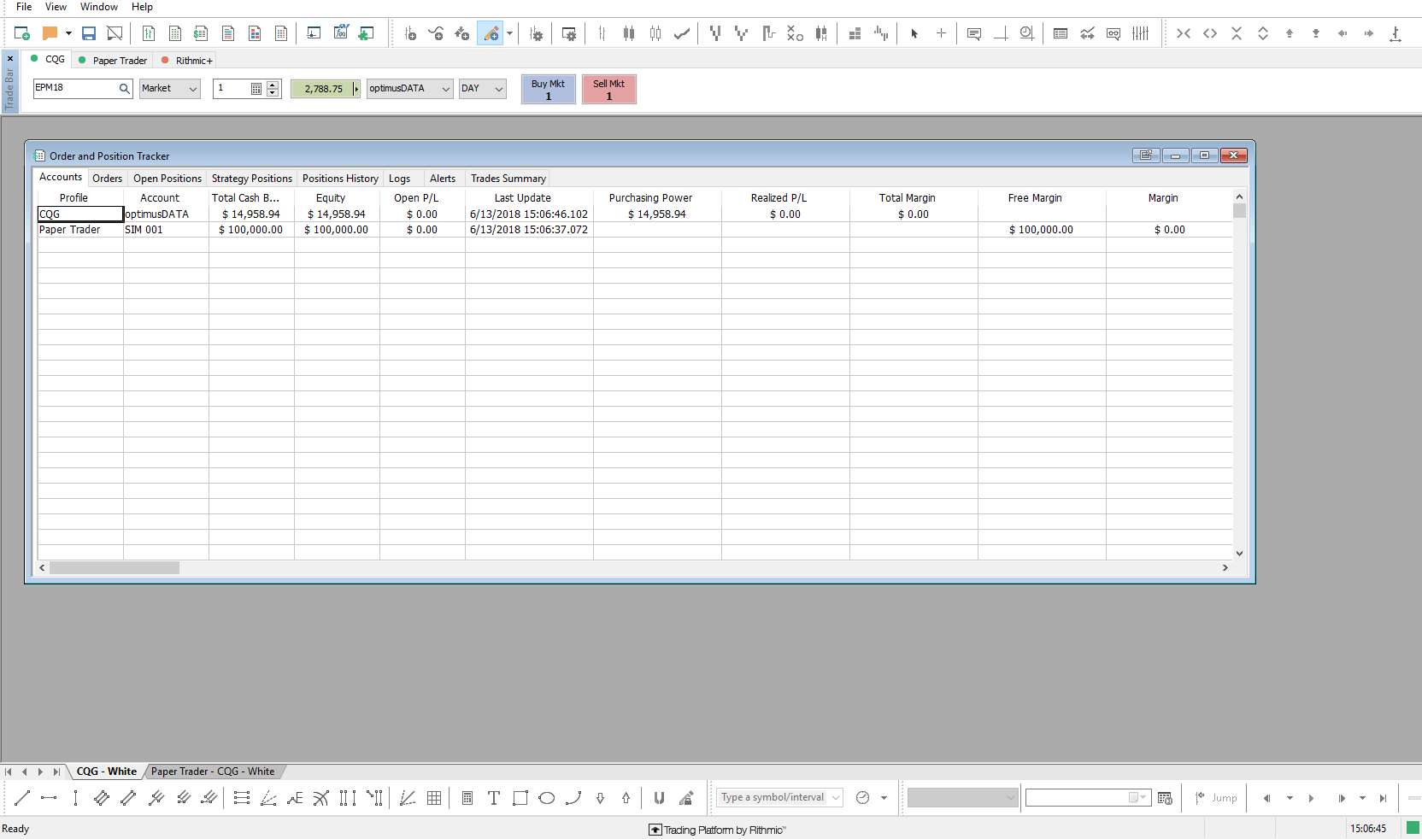The height and width of the screenshot is (839, 1422).
Task: Click the expand horizontally arrows icon
Action: [1210, 33]
